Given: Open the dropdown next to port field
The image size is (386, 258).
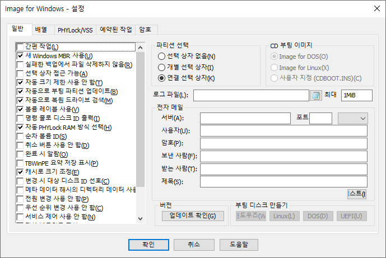Looking at the screenshot, I should tap(353, 118).
